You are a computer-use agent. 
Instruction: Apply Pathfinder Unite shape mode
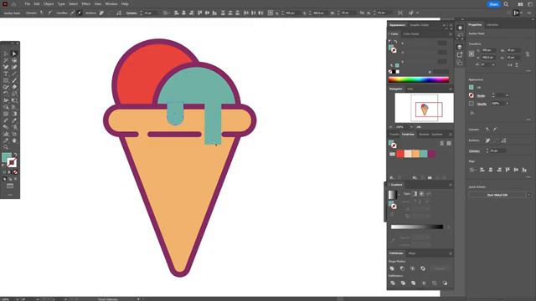click(392, 268)
